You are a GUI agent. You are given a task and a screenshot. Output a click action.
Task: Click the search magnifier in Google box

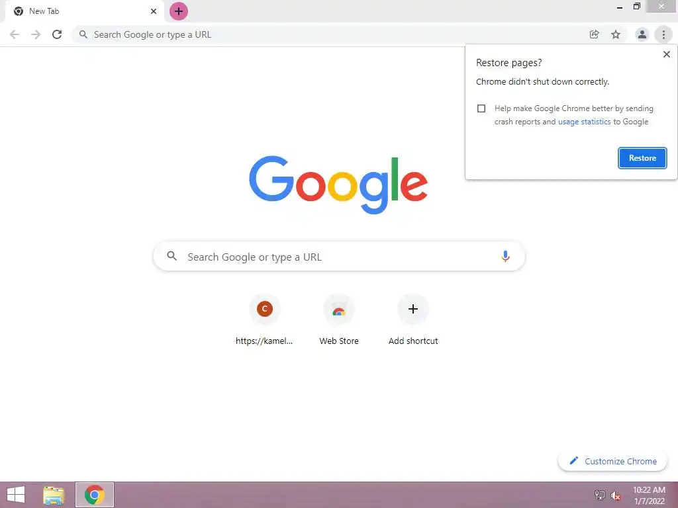(x=172, y=256)
